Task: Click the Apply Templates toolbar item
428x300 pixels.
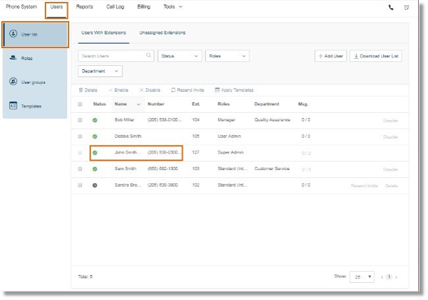Action: point(234,90)
